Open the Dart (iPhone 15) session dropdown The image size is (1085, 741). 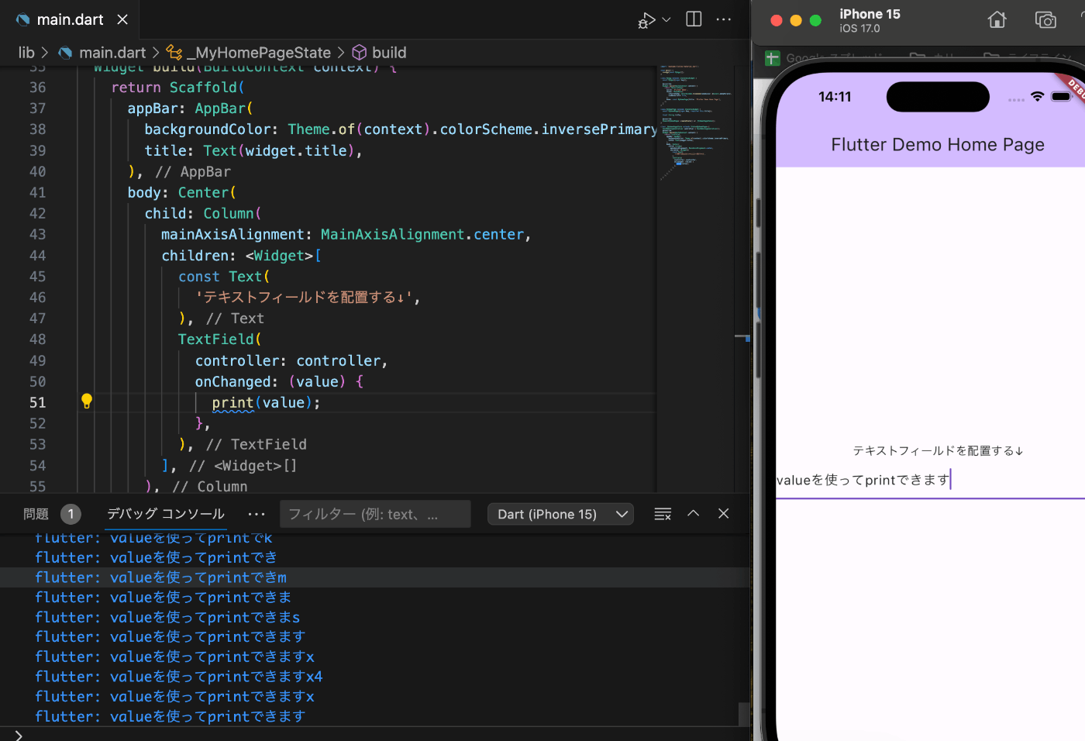click(x=560, y=515)
